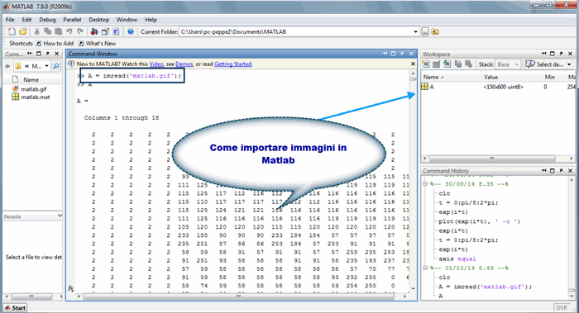
Task: Open the Window menu
Action: pyautogui.click(x=127, y=20)
